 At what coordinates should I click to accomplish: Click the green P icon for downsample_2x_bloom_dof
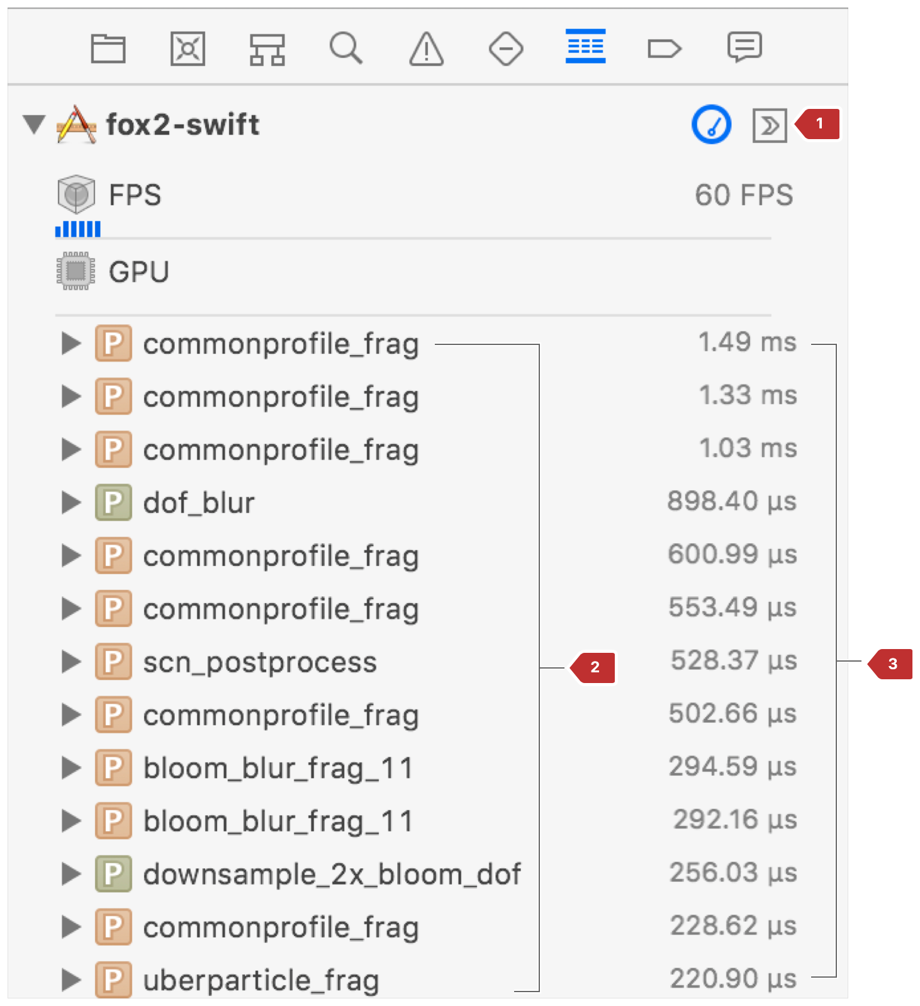(x=113, y=874)
